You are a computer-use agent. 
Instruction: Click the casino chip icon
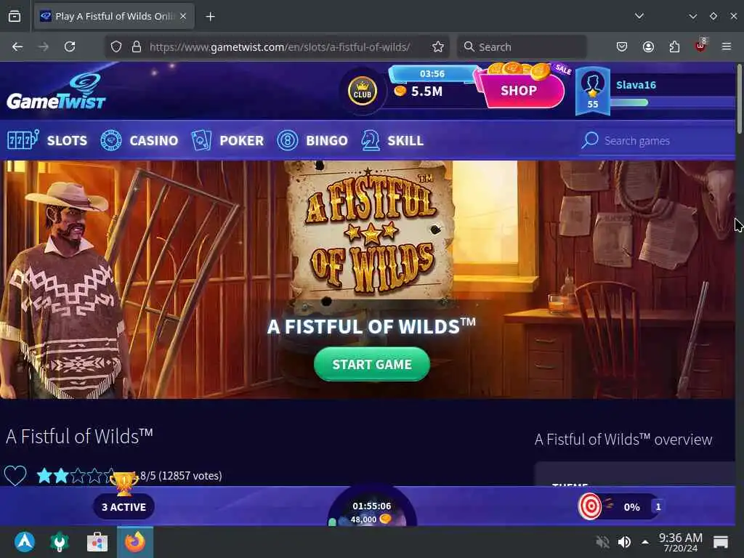[x=111, y=140]
